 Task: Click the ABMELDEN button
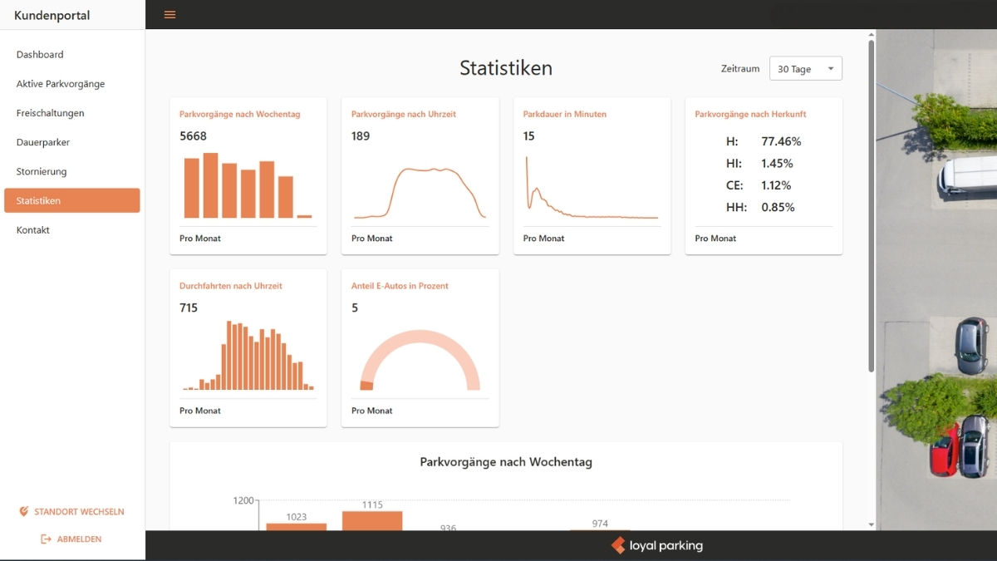(x=72, y=539)
